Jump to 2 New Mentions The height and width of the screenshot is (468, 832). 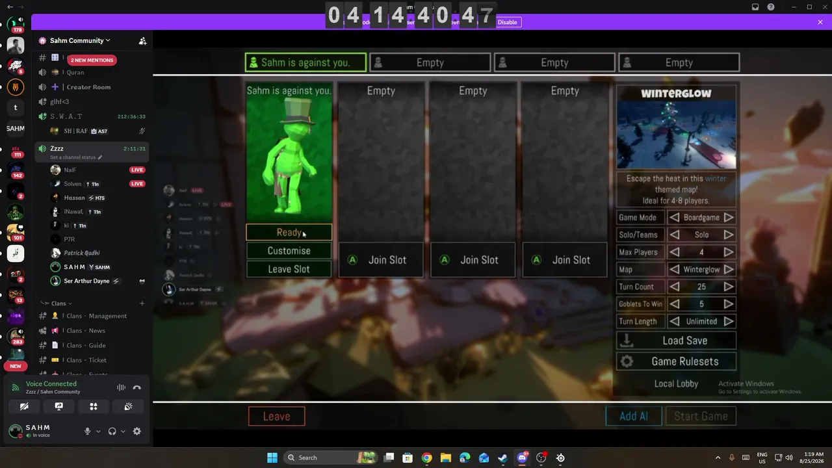pos(92,60)
